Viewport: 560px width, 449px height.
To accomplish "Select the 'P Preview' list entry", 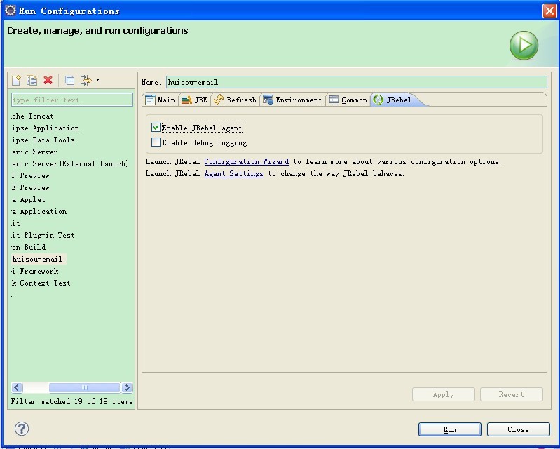I will click(x=30, y=175).
